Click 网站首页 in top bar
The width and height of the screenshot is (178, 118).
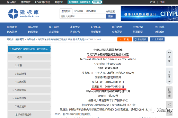[x=12, y=2]
